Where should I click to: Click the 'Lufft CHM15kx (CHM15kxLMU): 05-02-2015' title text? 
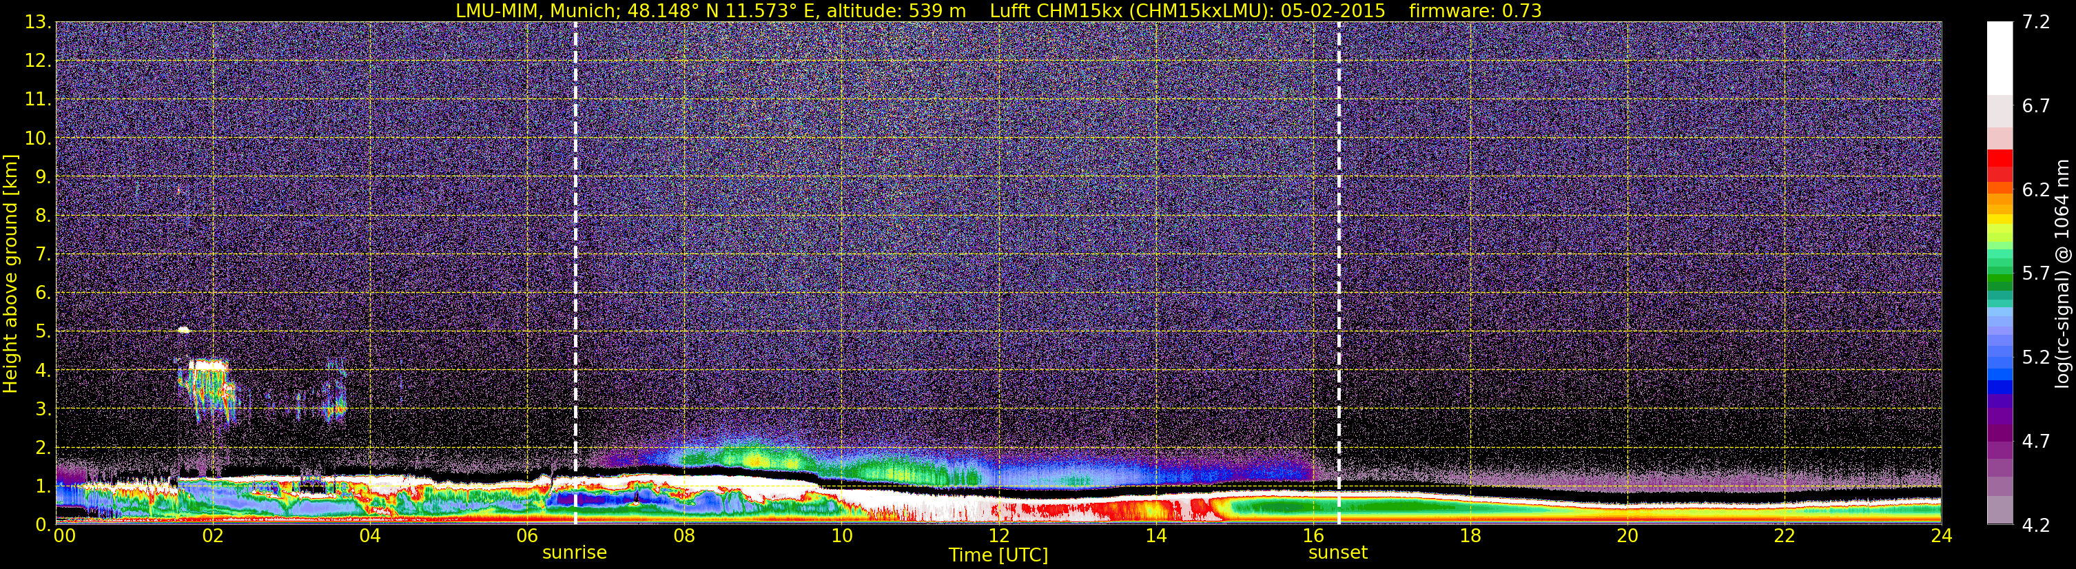tap(1187, 11)
